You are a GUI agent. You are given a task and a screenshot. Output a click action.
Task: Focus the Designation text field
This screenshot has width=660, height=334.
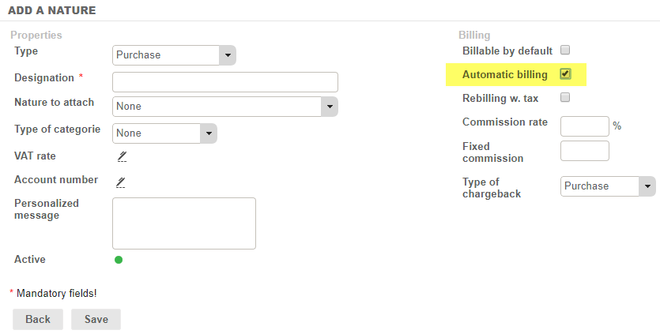point(225,82)
